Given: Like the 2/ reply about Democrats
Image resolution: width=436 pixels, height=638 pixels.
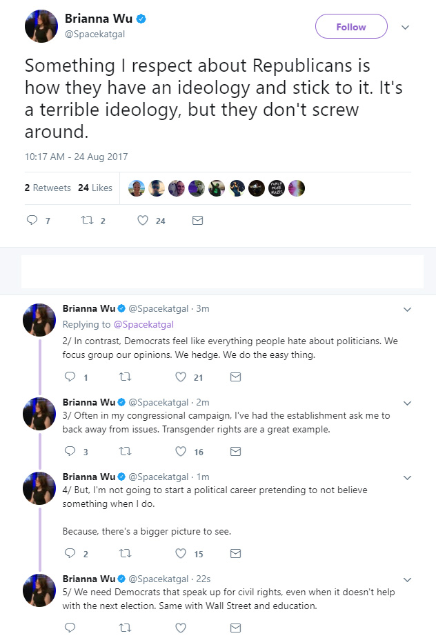Looking at the screenshot, I should pyautogui.click(x=181, y=377).
